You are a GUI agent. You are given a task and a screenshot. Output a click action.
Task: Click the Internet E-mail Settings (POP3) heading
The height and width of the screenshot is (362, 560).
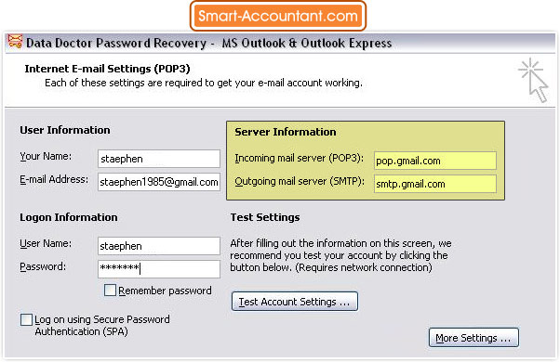[x=107, y=69]
